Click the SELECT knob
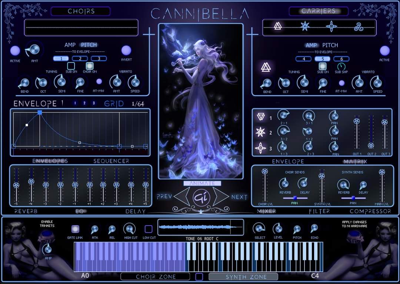Screen dimensions: 400x284 pos(259,229)
